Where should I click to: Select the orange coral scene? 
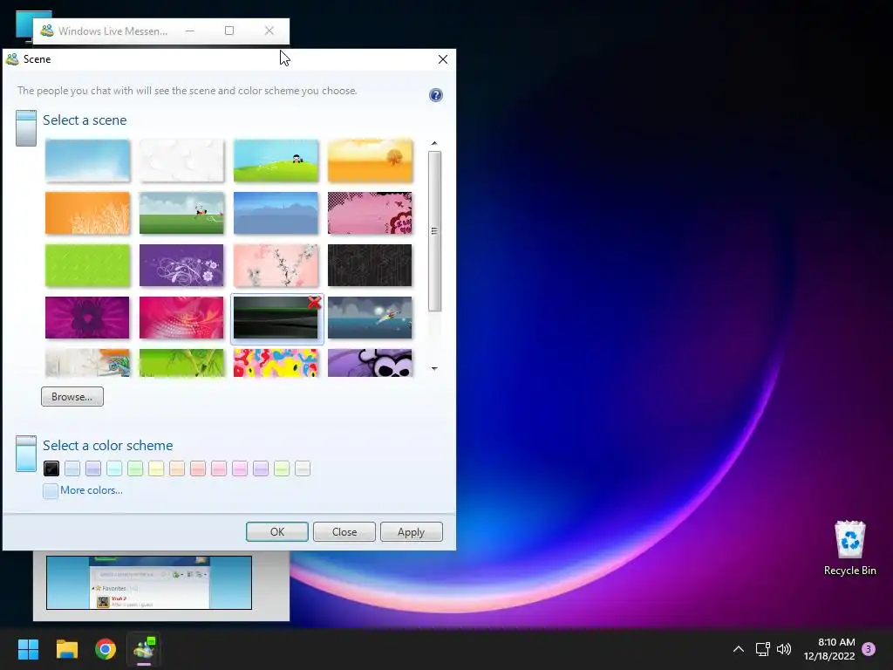tap(88, 213)
